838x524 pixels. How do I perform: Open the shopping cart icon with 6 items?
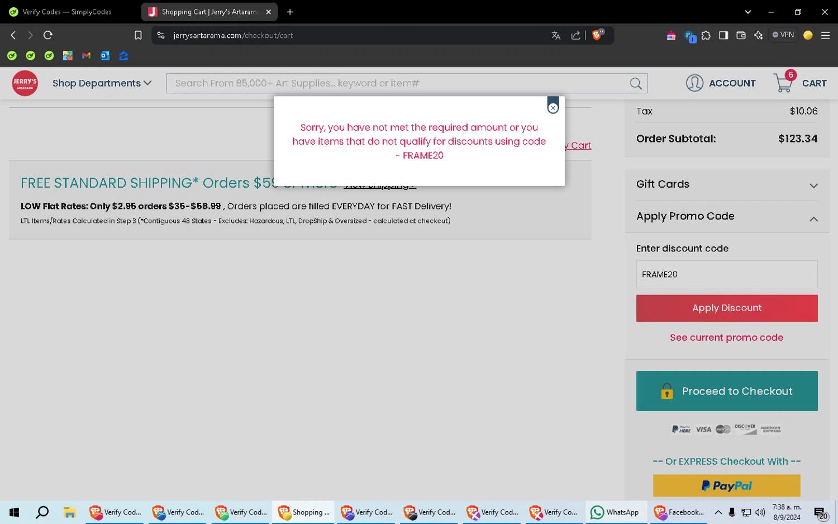click(x=784, y=82)
